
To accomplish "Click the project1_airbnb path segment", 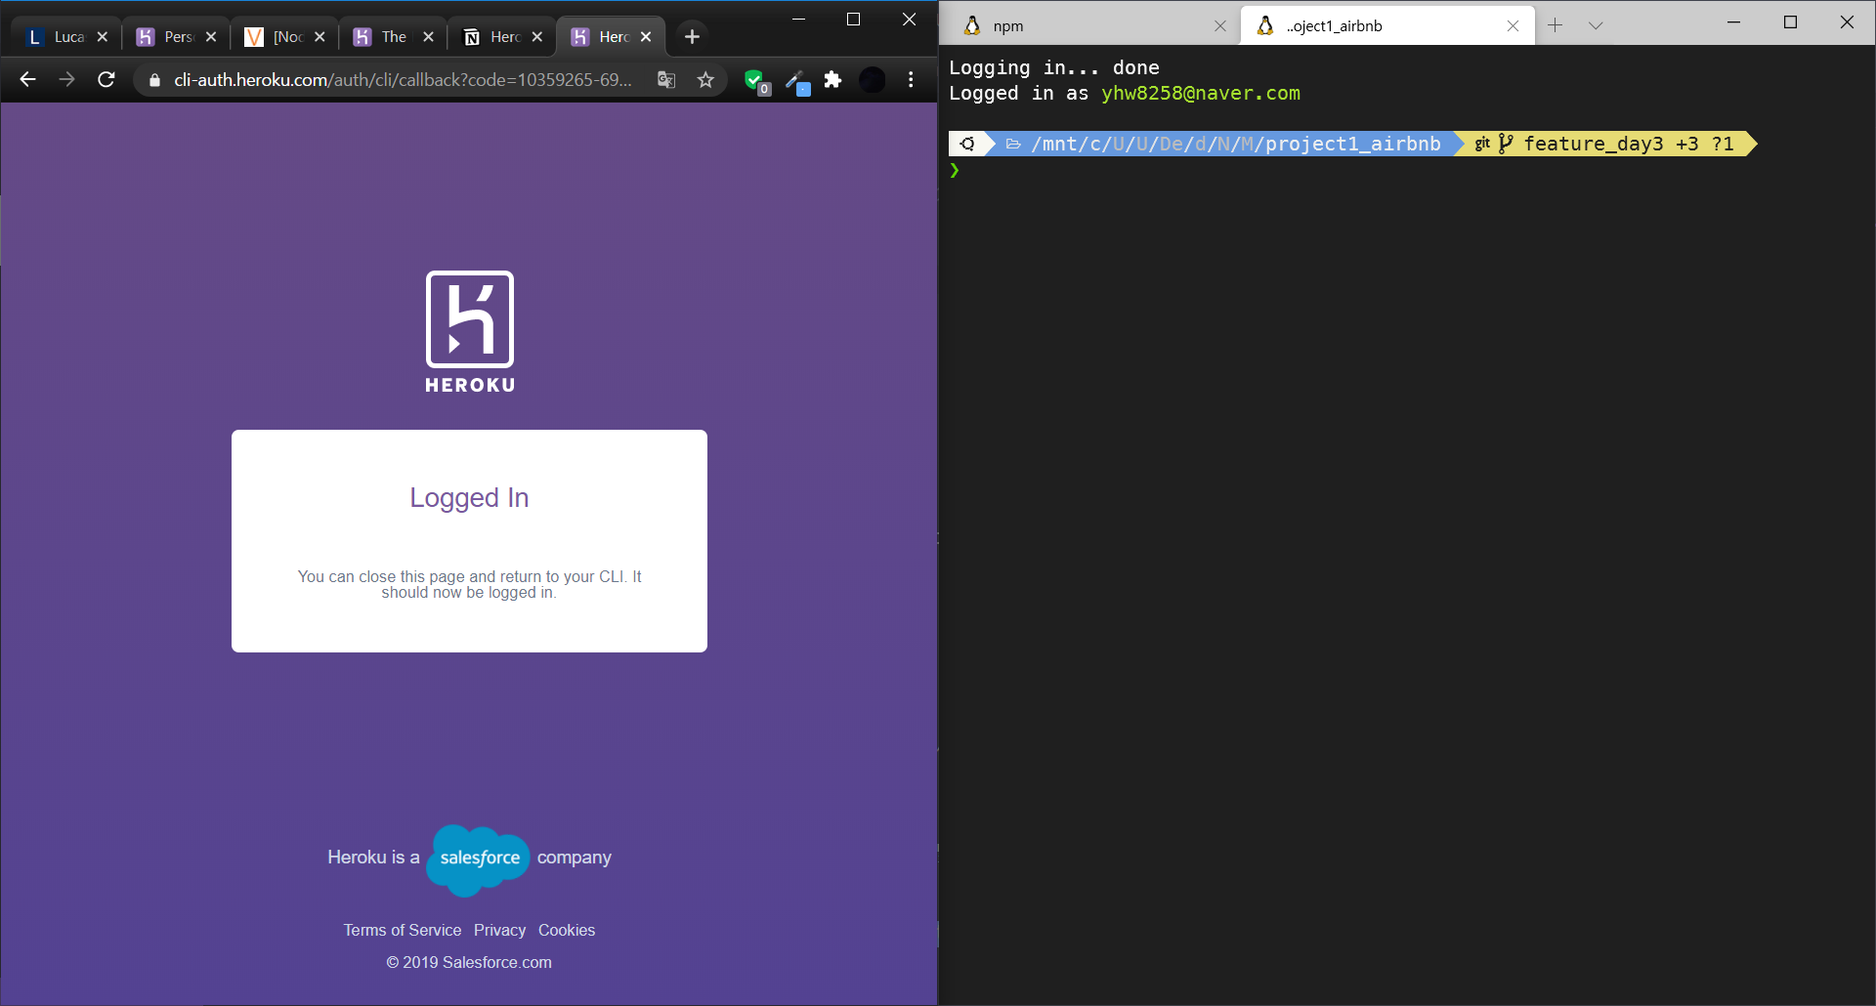I will [1352, 144].
